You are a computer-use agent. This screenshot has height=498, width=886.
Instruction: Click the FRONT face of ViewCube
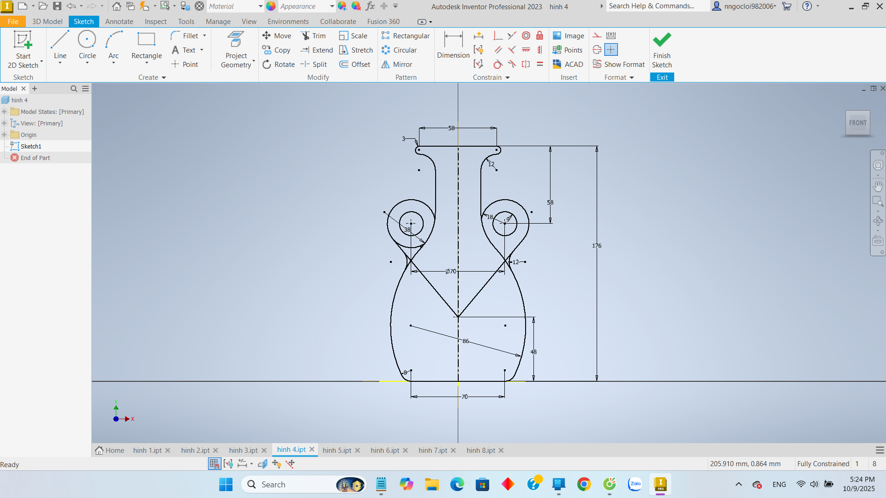click(x=857, y=123)
